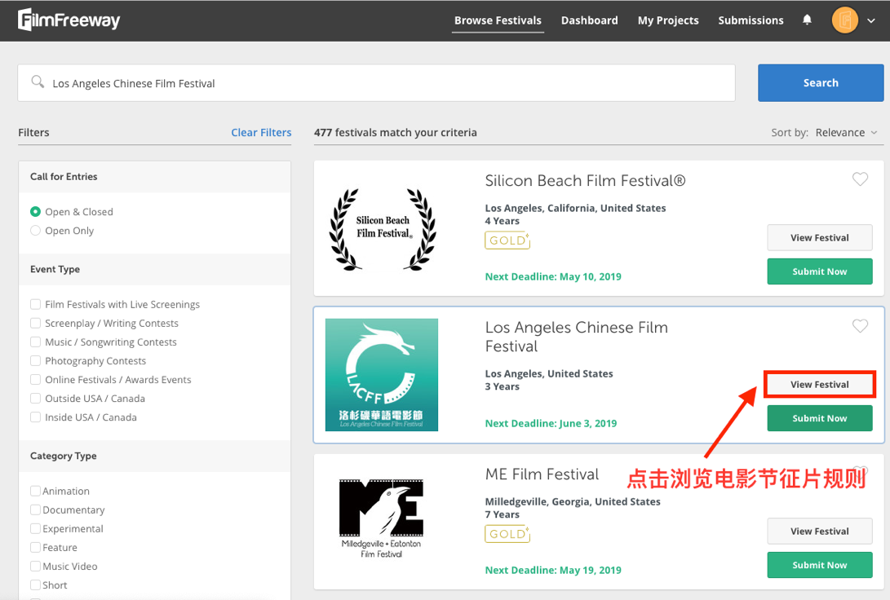This screenshot has height=600, width=890.
Task: Favorite Los Angeles Chinese Film Festival heart
Action: (860, 325)
